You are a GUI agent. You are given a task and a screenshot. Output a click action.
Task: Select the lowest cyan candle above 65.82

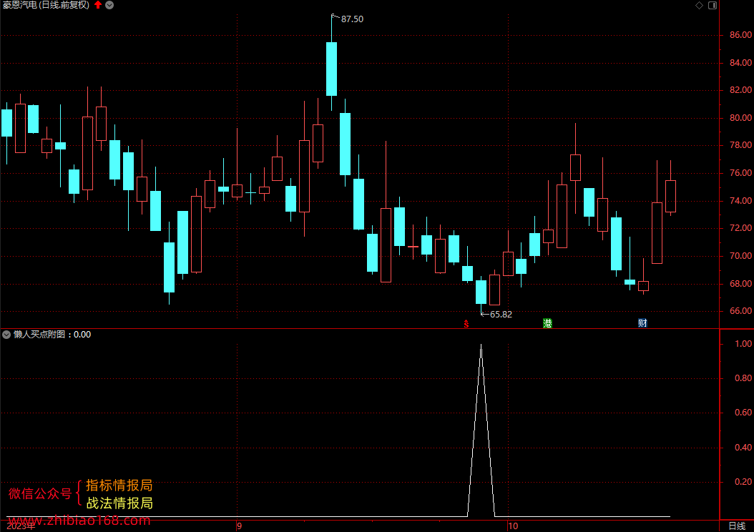pyautogui.click(x=481, y=292)
